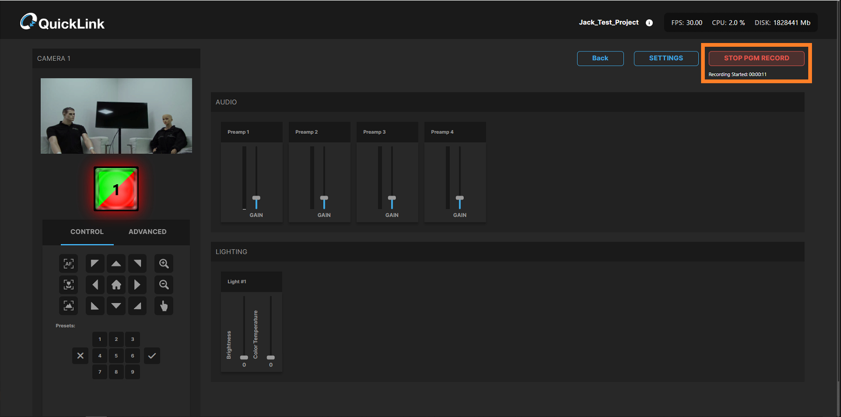
Task: Move camera diagonally to the lower right
Action: [x=137, y=306]
